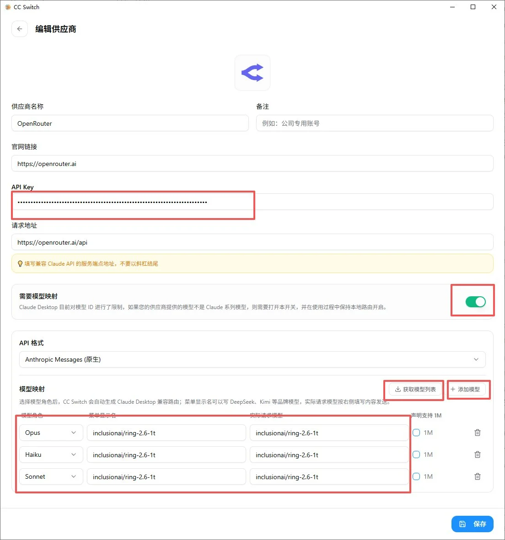Click the provider logo icon
Screen dimensions: 505x540
252,73
